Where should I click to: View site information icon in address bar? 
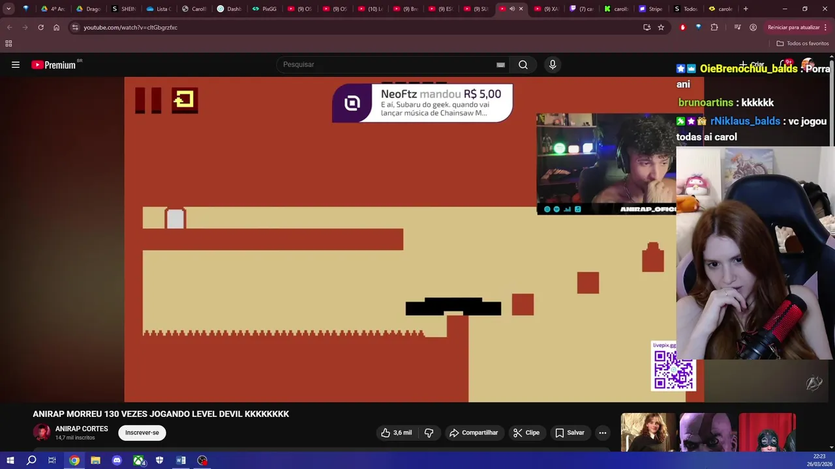(x=75, y=27)
